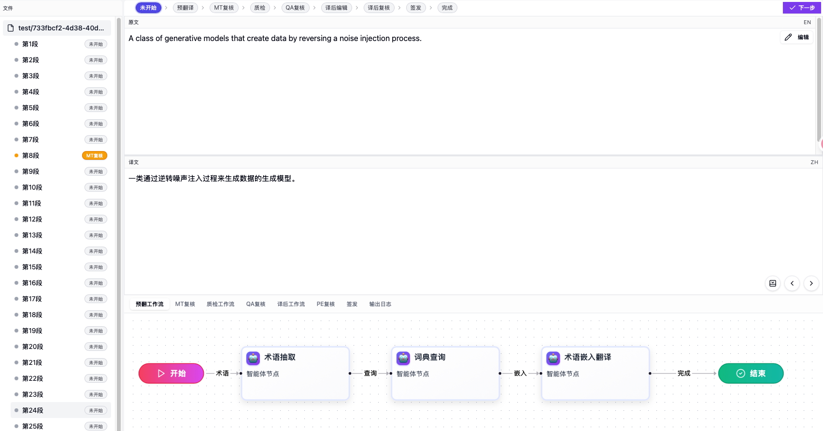The image size is (823, 431).
Task: Click the 嵌入 edge label
Action: [520, 373]
